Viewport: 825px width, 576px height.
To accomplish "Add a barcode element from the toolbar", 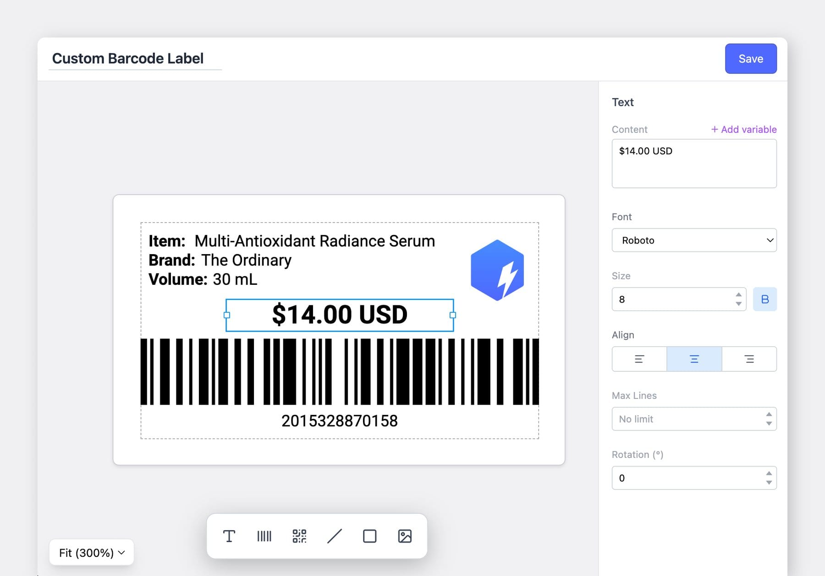I will click(264, 536).
